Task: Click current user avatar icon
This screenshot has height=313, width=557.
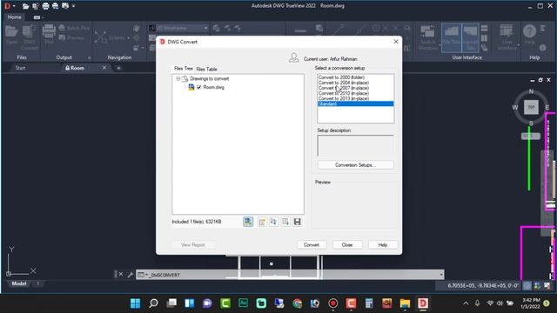Action: [294, 58]
